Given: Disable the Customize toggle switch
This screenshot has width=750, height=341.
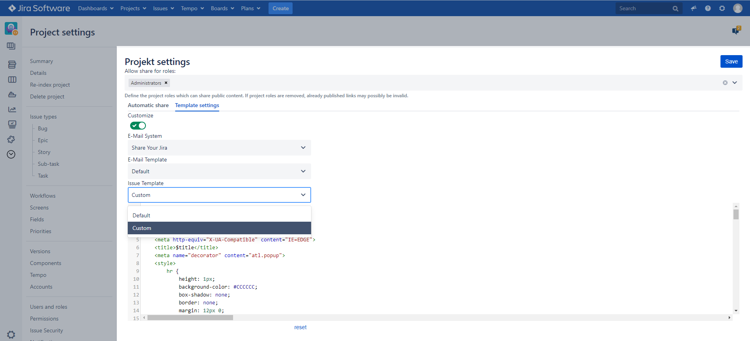Looking at the screenshot, I should coord(138,126).
